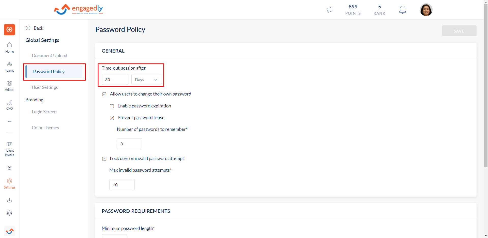Viewport: 488px width, 238px height.
Task: Click the orange plus create icon
Action: [9, 30]
